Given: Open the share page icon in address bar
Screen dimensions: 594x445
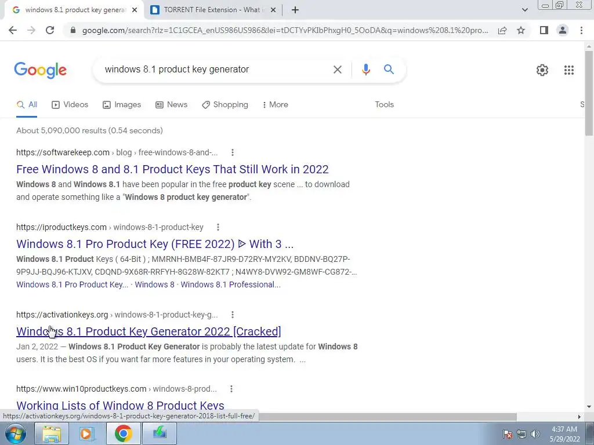Looking at the screenshot, I should [x=502, y=30].
